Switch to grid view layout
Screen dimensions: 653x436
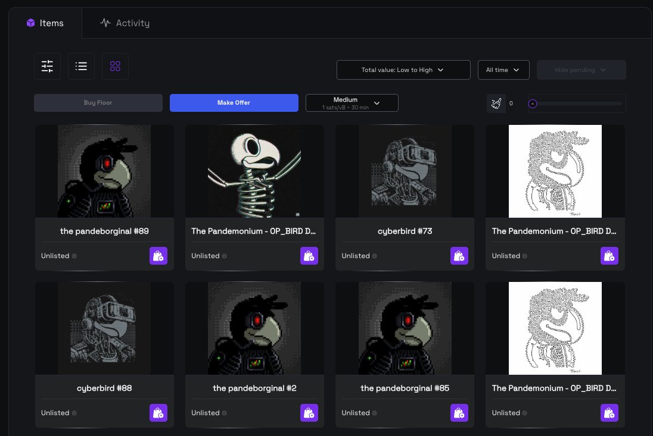[x=115, y=66]
